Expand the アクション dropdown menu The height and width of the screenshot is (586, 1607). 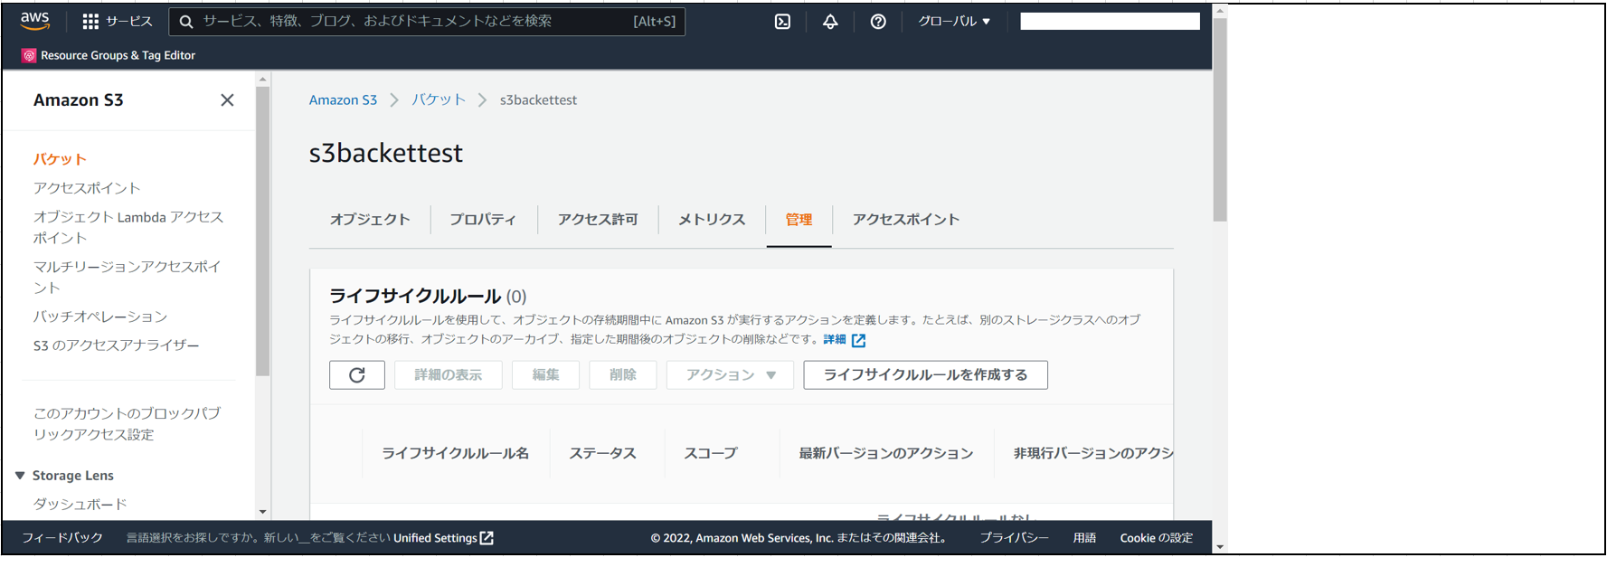click(x=730, y=375)
